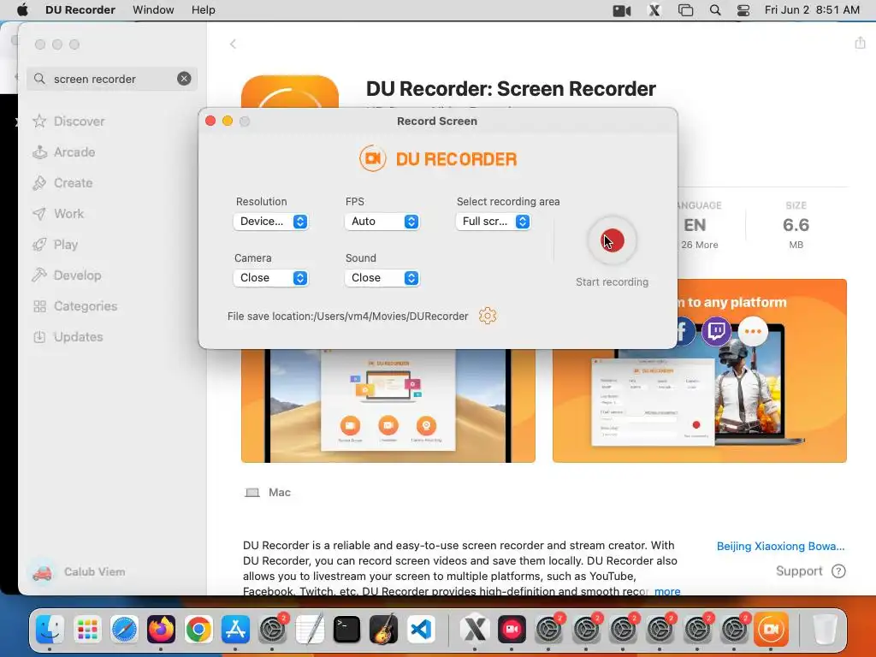Open the Help menu
Viewport: 876px width, 657px height.
[204, 10]
